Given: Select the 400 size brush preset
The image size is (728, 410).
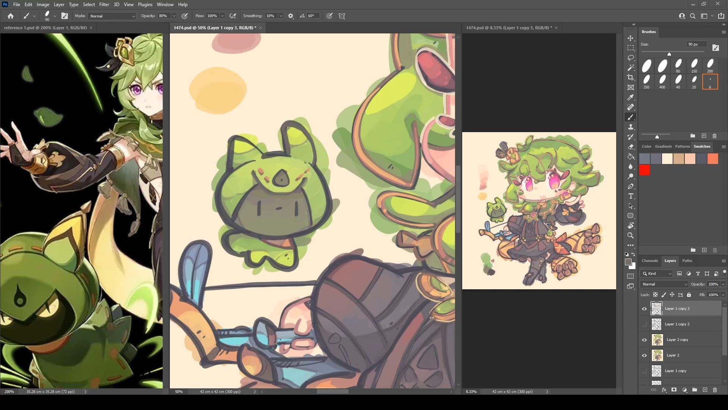Looking at the screenshot, I should [x=662, y=82].
